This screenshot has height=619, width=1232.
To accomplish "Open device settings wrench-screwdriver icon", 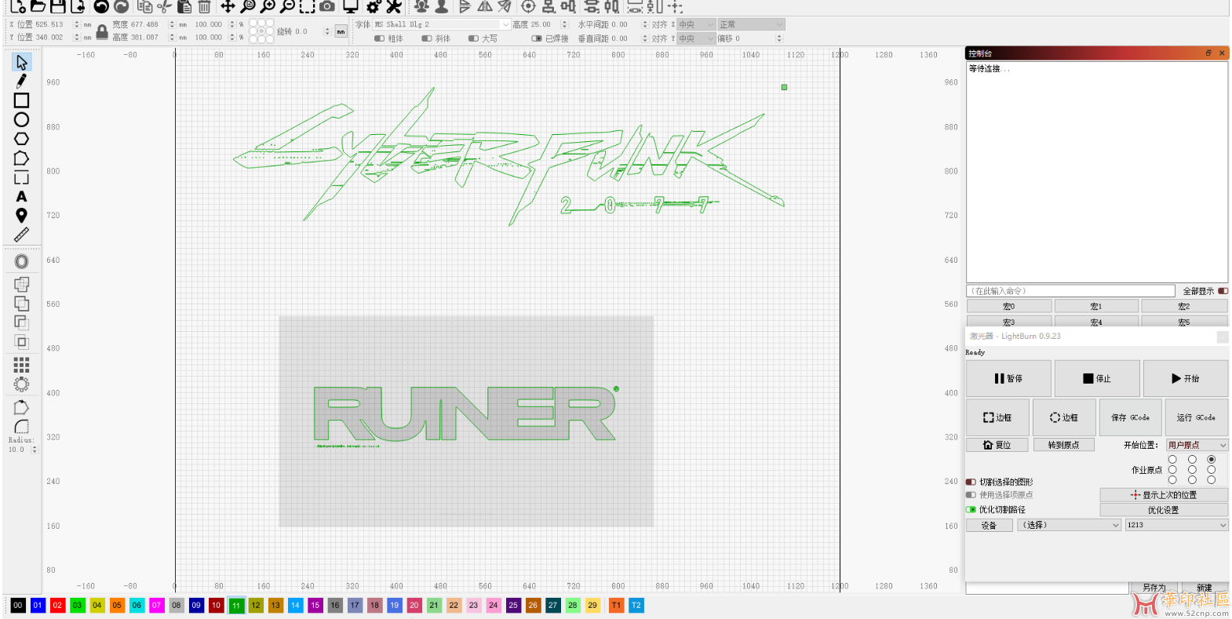I will point(393,6).
